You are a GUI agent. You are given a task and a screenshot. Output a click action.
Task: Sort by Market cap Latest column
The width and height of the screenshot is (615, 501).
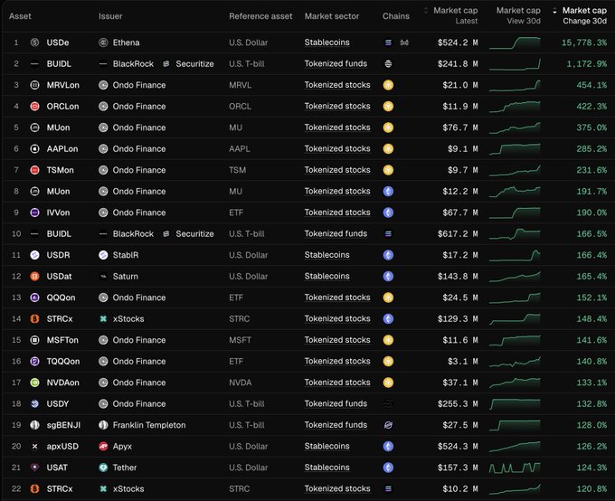click(451, 15)
